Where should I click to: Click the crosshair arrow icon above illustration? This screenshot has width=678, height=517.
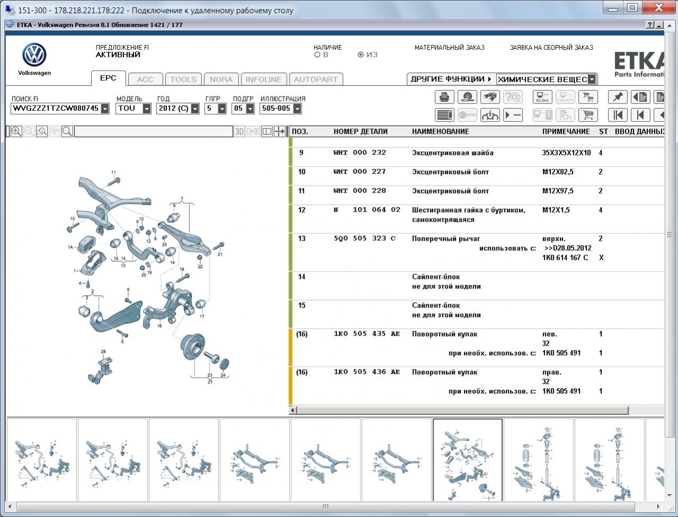pos(279,132)
